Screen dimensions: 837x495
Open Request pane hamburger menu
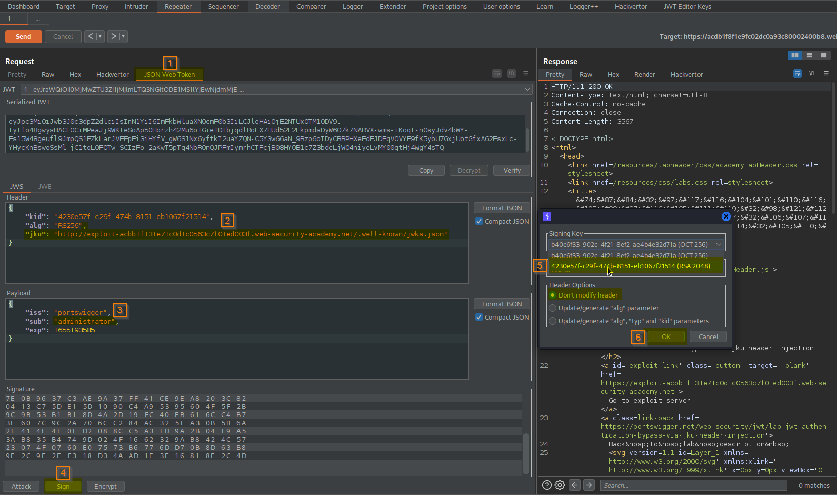pyautogui.click(x=526, y=74)
